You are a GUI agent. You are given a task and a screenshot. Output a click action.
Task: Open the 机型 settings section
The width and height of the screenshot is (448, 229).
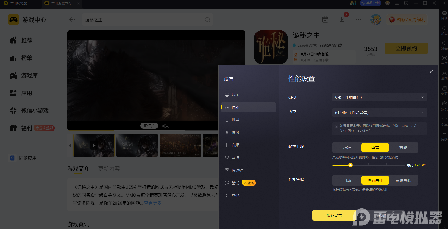tap(248, 120)
